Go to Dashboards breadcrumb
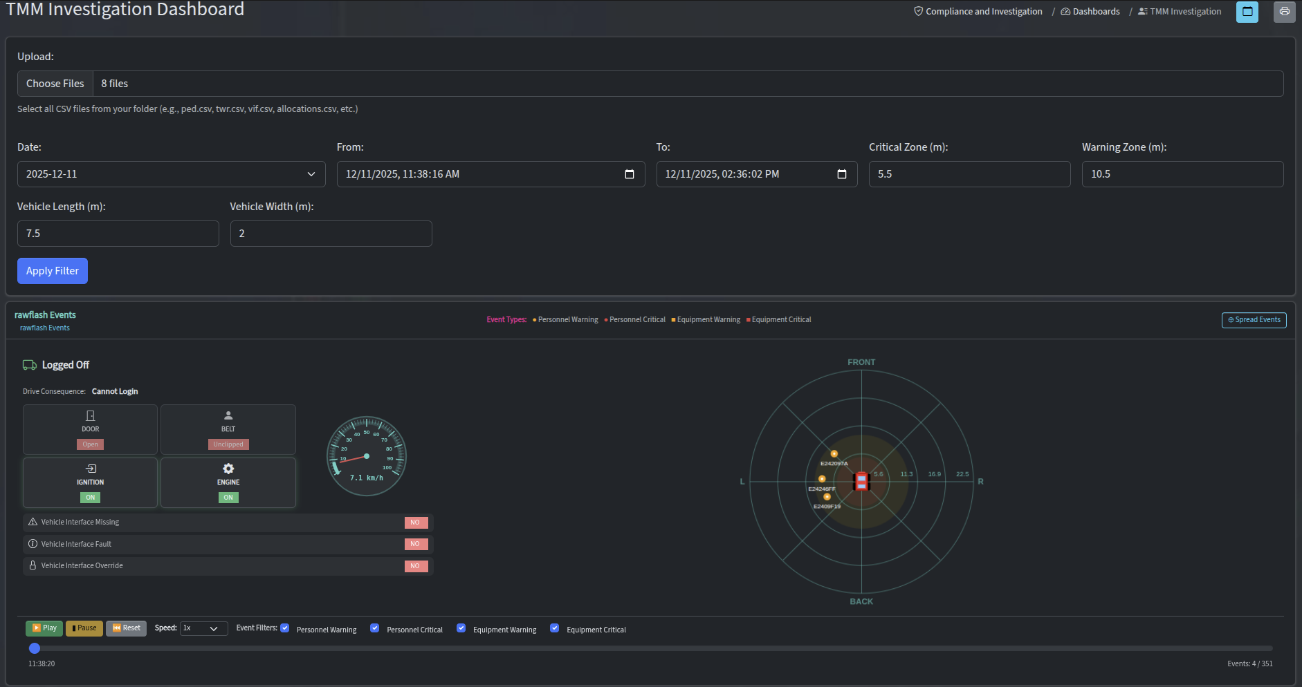The height and width of the screenshot is (687, 1302). [1090, 12]
